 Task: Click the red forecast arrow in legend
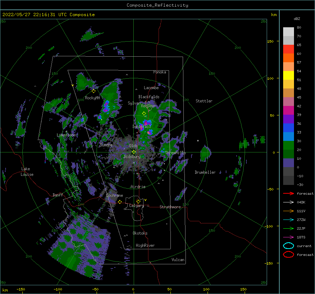coord(288,193)
